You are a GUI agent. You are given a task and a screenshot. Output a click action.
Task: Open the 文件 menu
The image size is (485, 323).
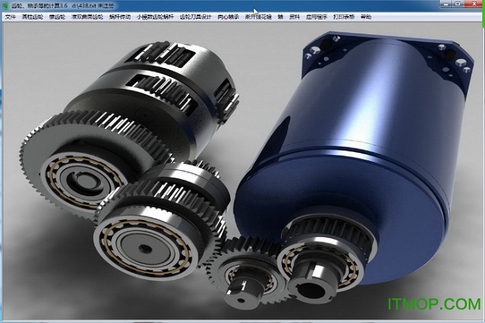[10, 16]
